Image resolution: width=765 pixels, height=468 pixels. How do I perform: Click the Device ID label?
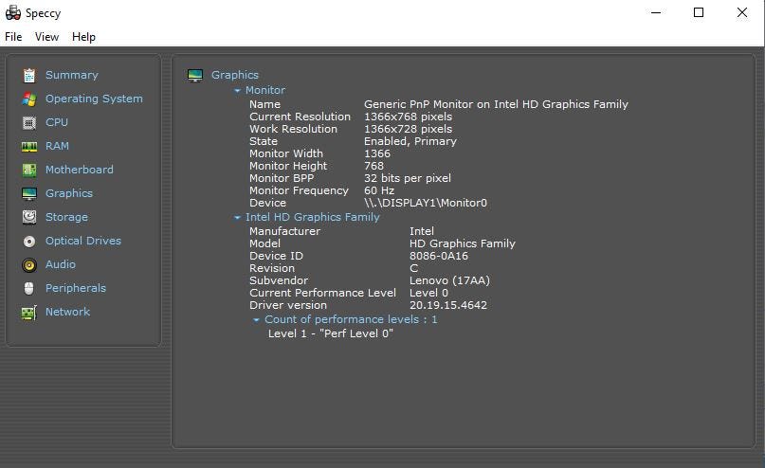[x=276, y=256]
